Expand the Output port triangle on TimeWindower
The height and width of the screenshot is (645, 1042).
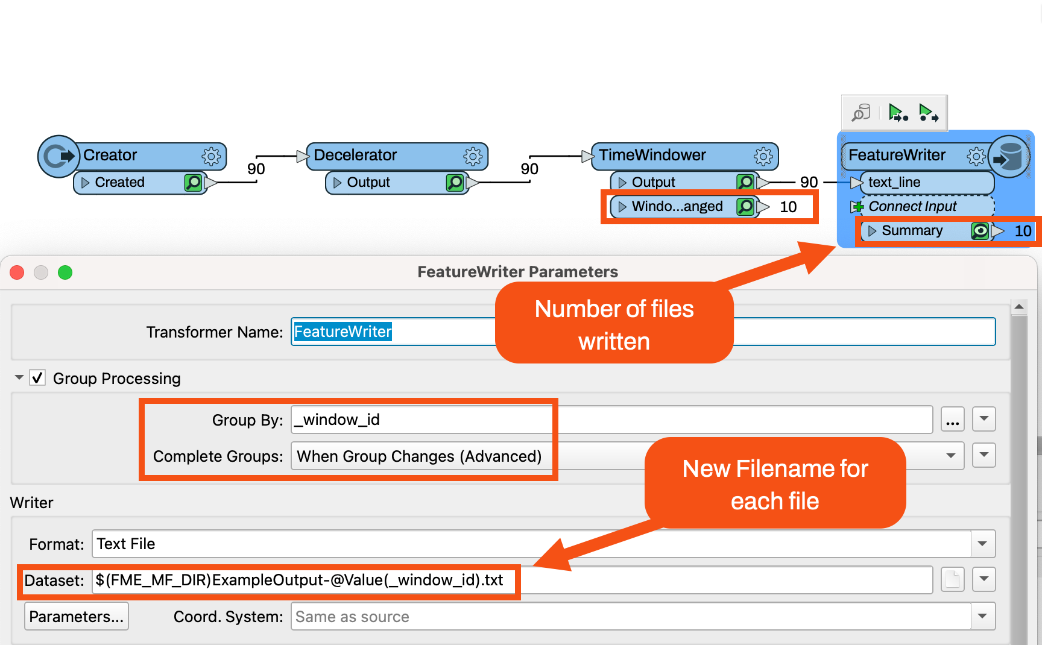622,182
